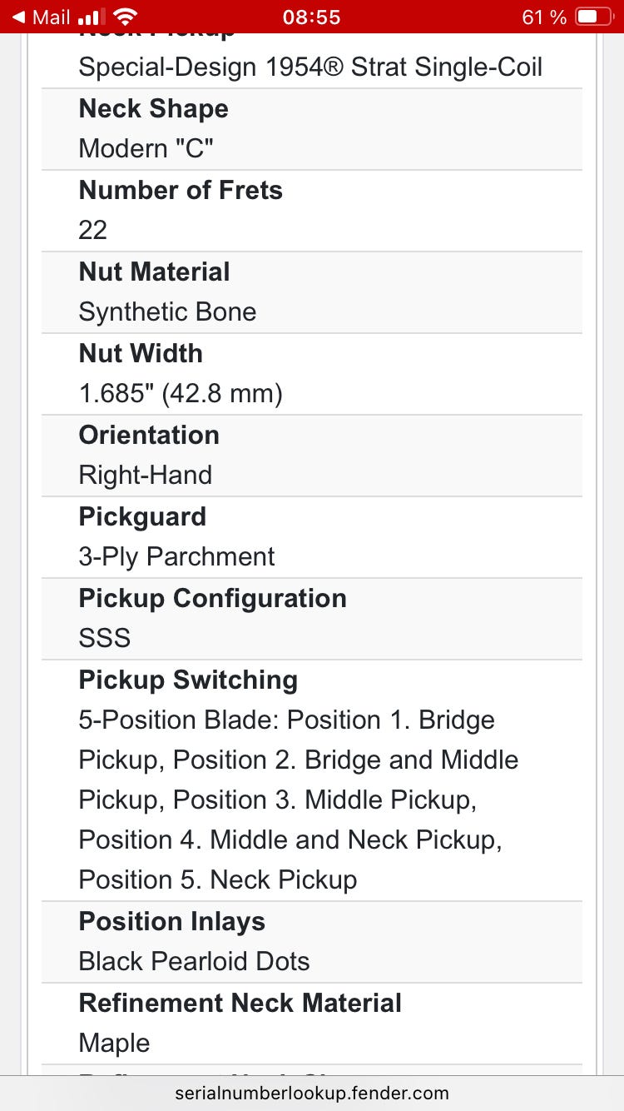Tap the Special-Design 1954 Strat Single-Coil text
This screenshot has height=1111, width=624.
tap(310, 67)
